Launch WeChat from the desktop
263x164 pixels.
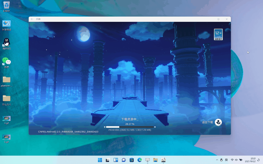click(6, 61)
